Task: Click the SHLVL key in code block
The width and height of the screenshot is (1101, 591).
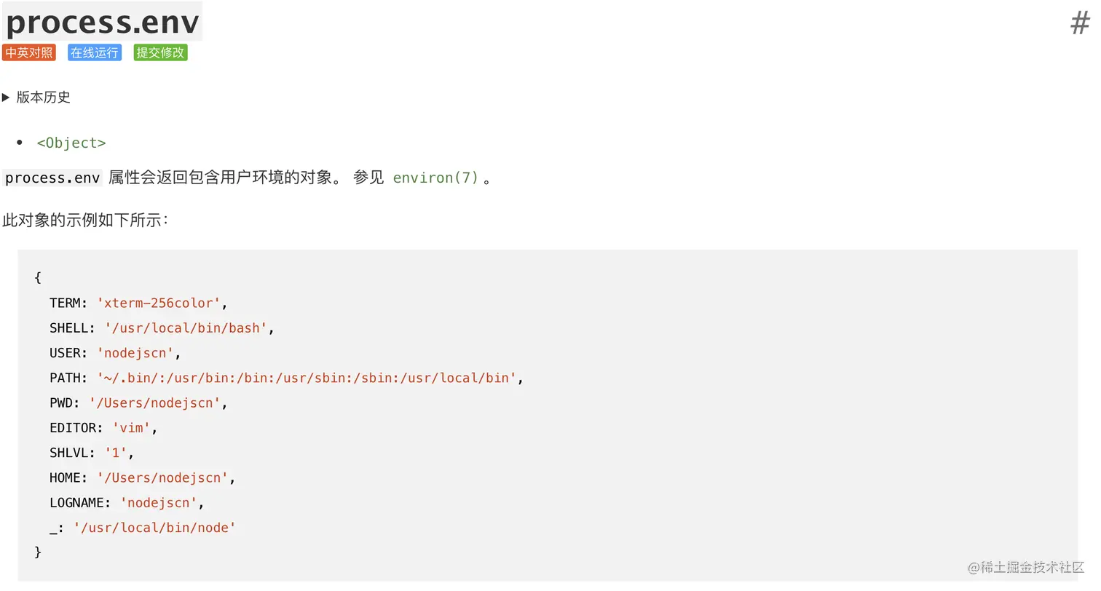Action: [69, 453]
